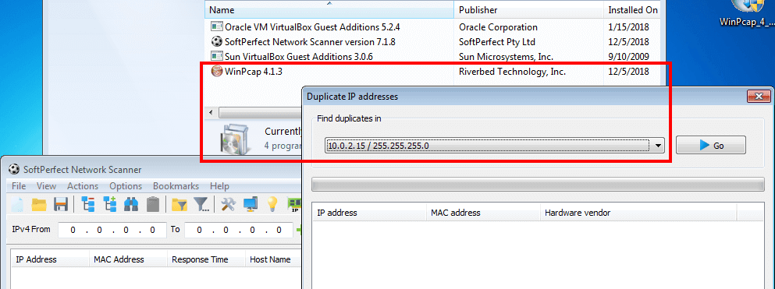The width and height of the screenshot is (775, 289).
Task: Sort programs by Publisher column header
Action: click(x=528, y=10)
